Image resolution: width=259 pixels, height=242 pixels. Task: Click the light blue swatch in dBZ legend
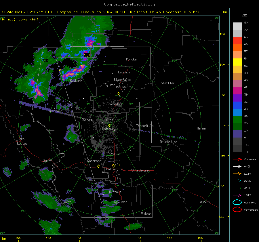pos(237,112)
